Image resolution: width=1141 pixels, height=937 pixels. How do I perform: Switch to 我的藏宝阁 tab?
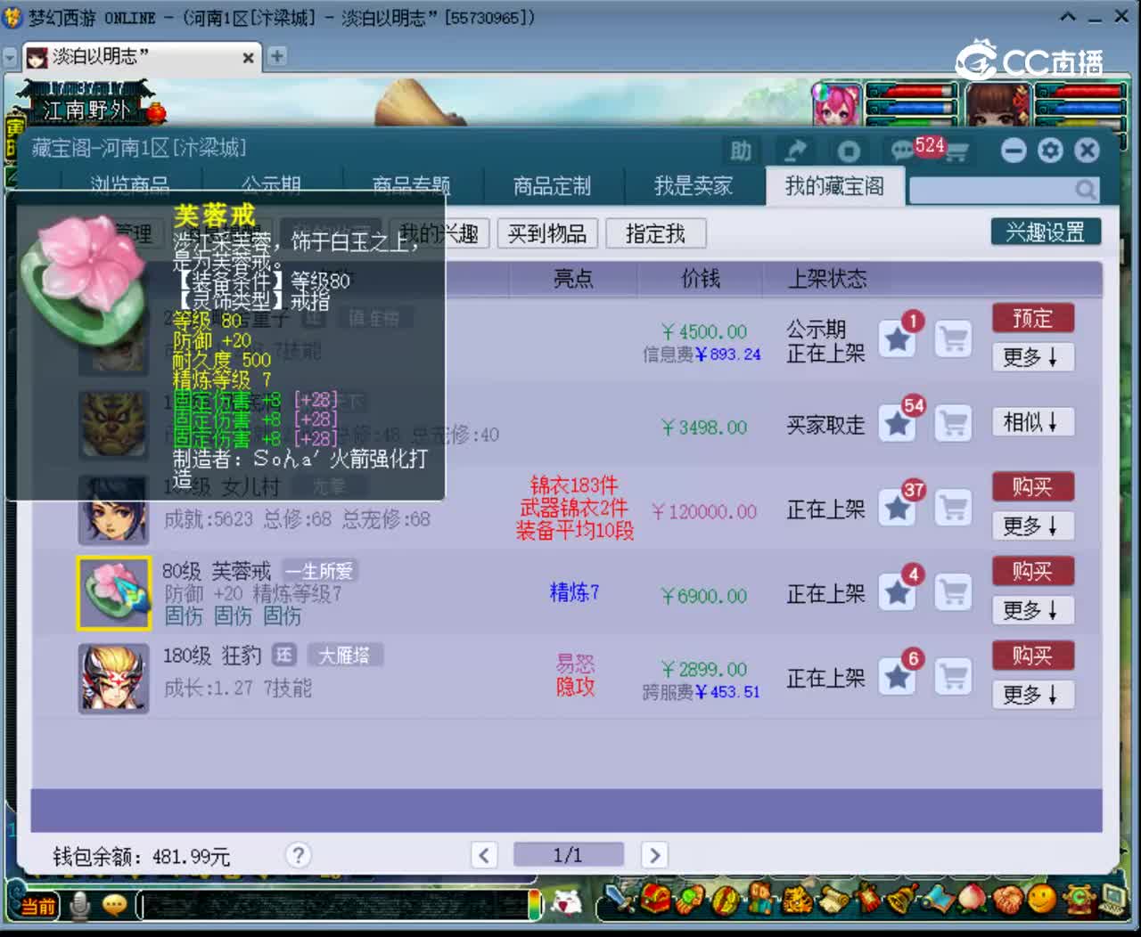(x=834, y=185)
